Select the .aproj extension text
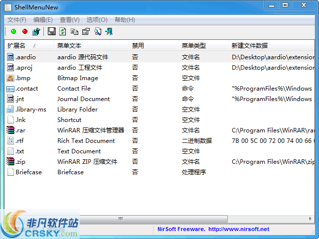Screen dimensions: 319x239 [24, 68]
